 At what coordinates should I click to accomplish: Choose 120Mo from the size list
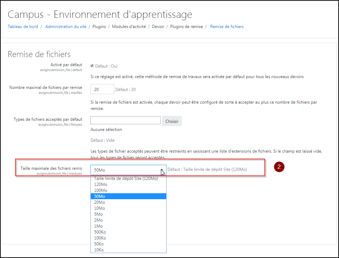101,184
